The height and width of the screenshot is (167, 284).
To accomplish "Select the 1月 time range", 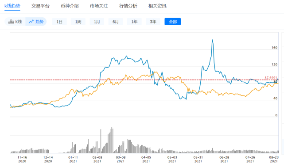I will tap(97, 22).
